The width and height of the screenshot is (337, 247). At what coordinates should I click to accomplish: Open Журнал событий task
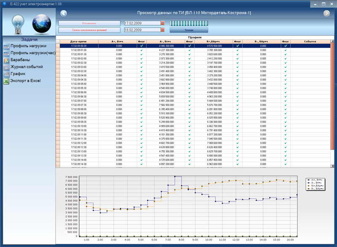point(27,67)
